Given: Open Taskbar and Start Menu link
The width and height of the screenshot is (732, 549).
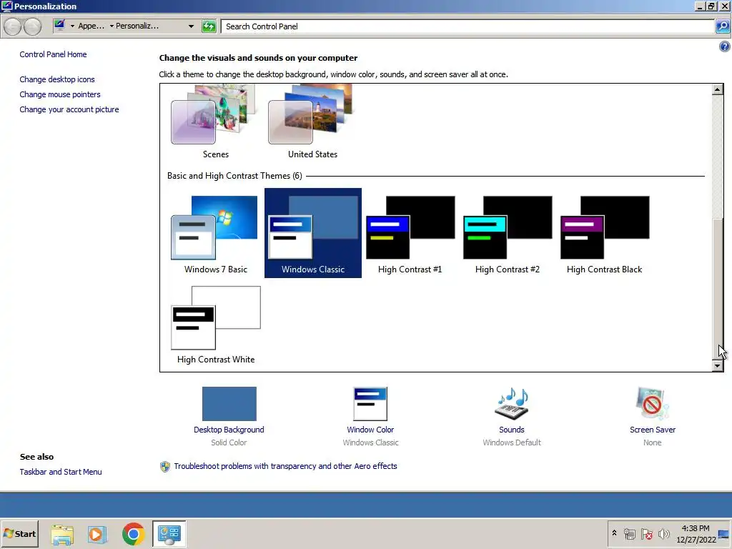Looking at the screenshot, I should (61, 472).
